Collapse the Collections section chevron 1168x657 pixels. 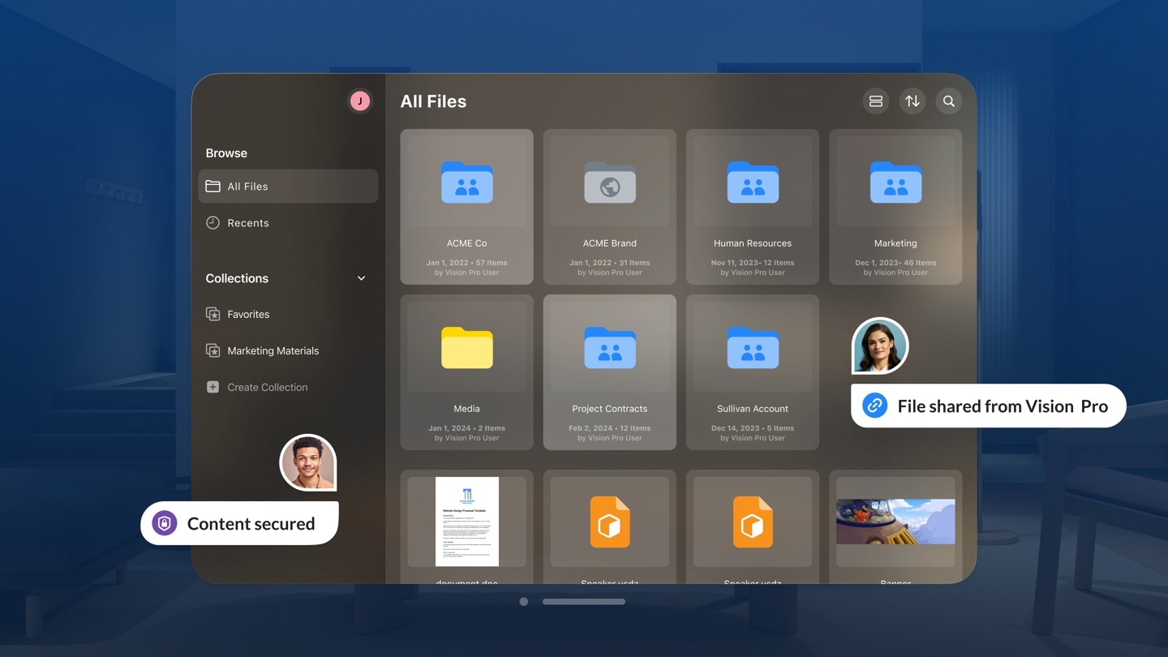tap(361, 278)
